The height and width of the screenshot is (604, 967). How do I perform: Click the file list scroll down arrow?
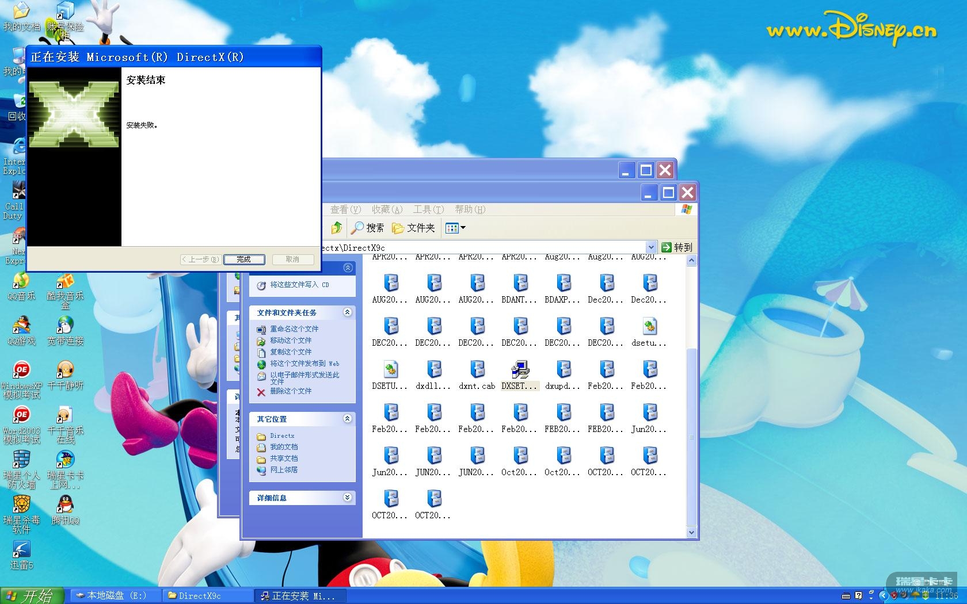[692, 533]
